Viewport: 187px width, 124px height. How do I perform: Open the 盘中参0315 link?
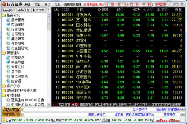(x=140, y=109)
